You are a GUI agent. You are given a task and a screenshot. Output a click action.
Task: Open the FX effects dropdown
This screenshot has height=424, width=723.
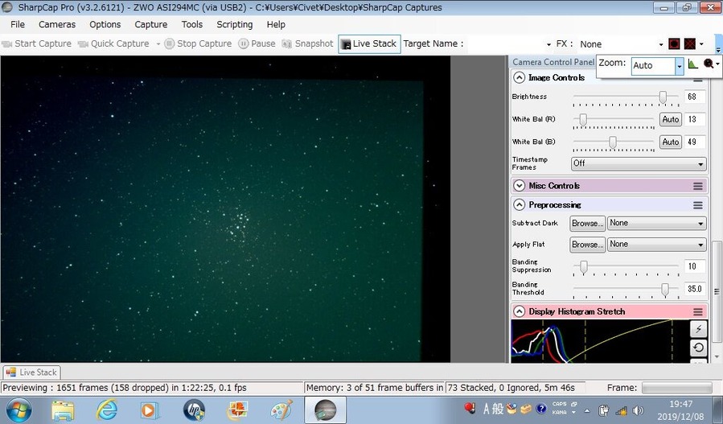coord(621,44)
